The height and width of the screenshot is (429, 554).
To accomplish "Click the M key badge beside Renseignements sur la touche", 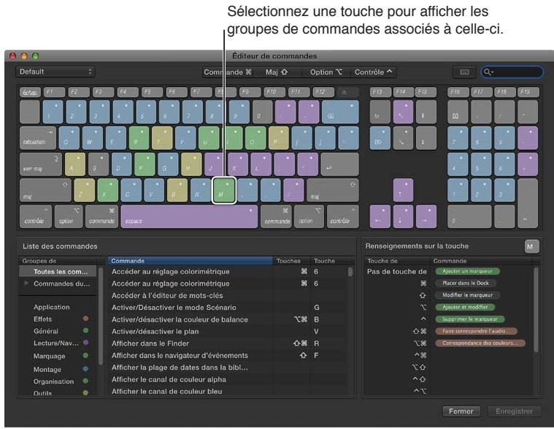I will tap(532, 246).
